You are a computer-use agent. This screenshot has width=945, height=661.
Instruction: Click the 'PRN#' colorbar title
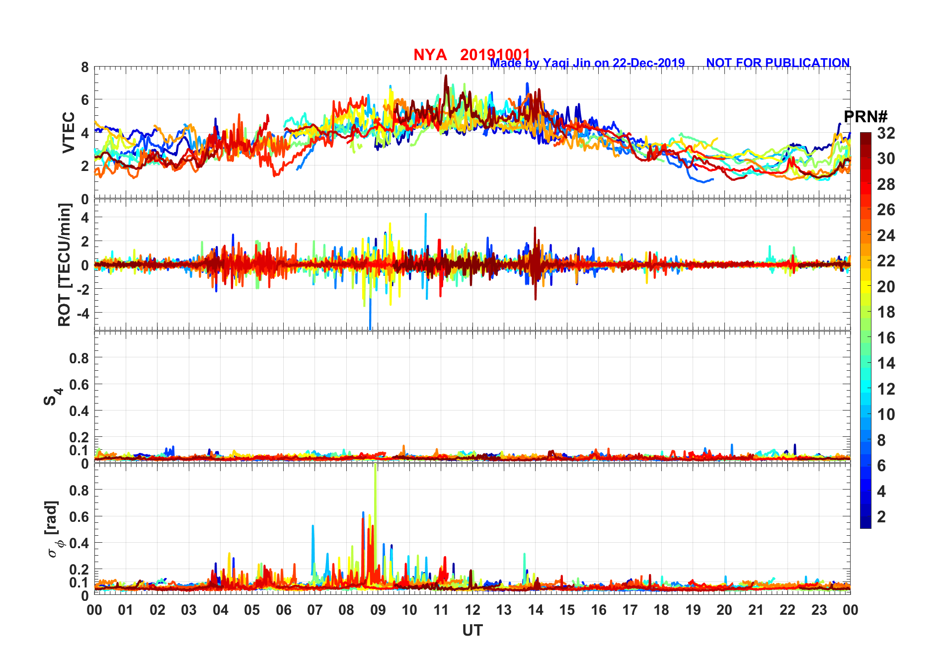866,117
